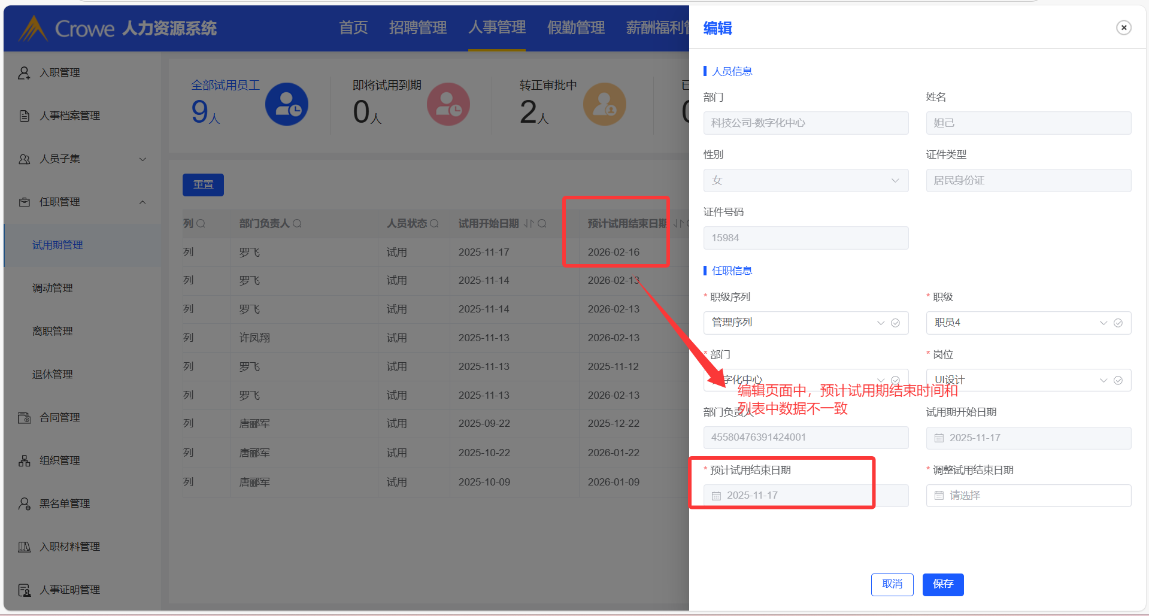Click the 入职材料管理 icon

24,547
